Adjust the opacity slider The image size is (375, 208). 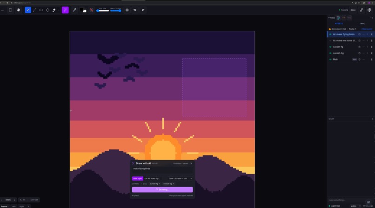coord(115,11)
